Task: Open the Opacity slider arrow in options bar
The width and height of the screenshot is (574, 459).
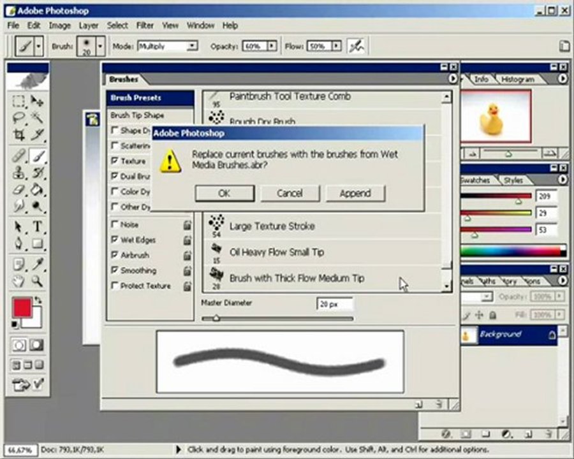Action: pos(272,46)
